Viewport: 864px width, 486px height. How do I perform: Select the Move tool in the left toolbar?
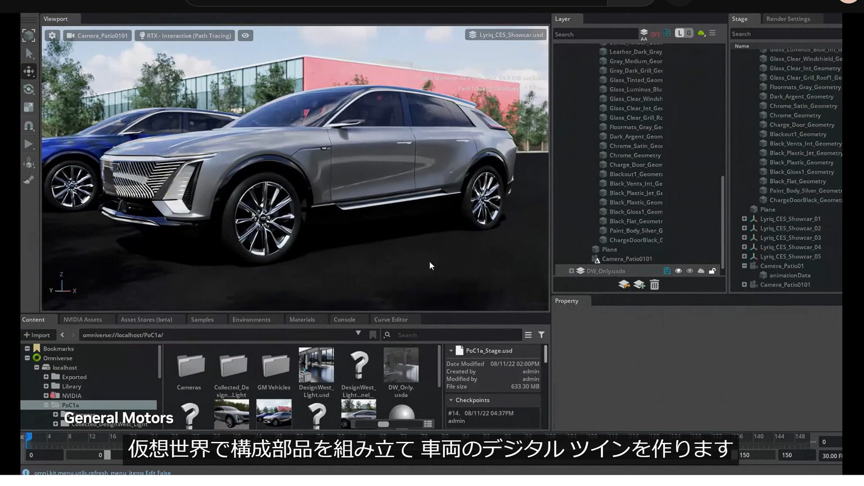click(x=29, y=71)
